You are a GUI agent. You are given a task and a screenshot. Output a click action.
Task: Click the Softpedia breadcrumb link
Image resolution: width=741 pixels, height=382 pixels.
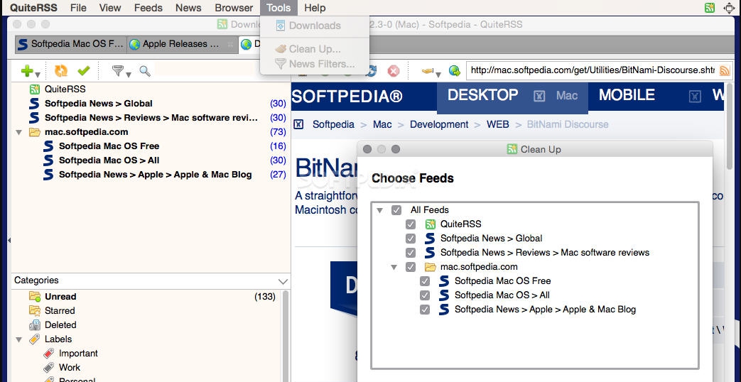tap(333, 125)
